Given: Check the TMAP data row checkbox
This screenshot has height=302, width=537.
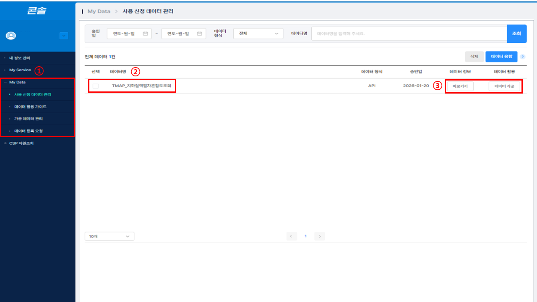Looking at the screenshot, I should tap(96, 86).
